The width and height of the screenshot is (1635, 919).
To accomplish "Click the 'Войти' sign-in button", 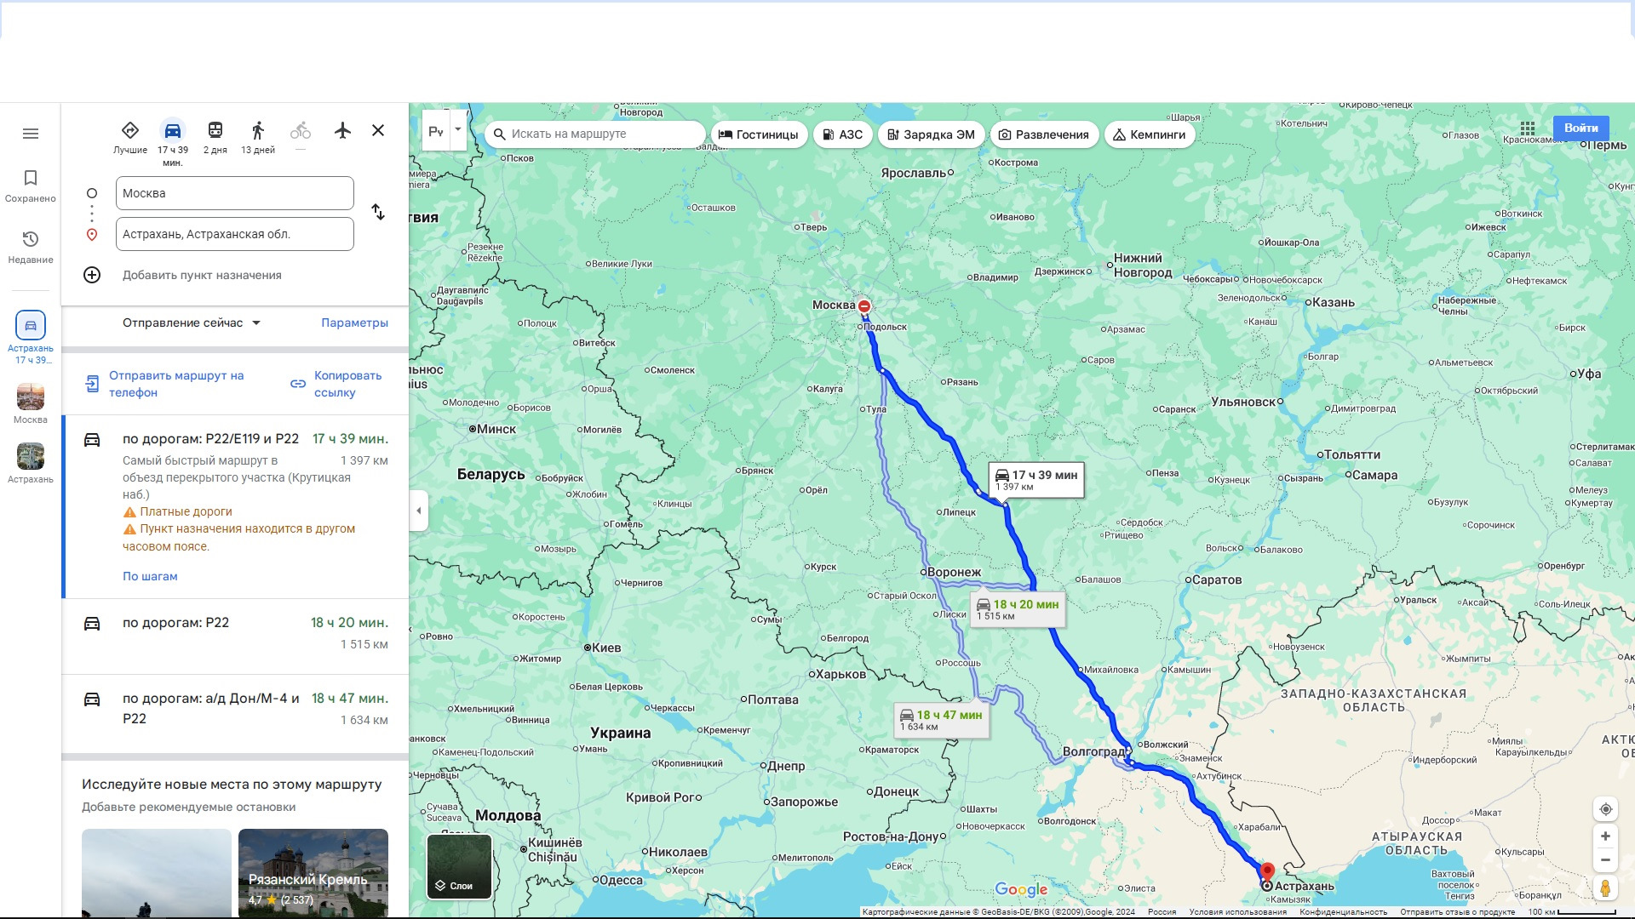I will [1580, 128].
